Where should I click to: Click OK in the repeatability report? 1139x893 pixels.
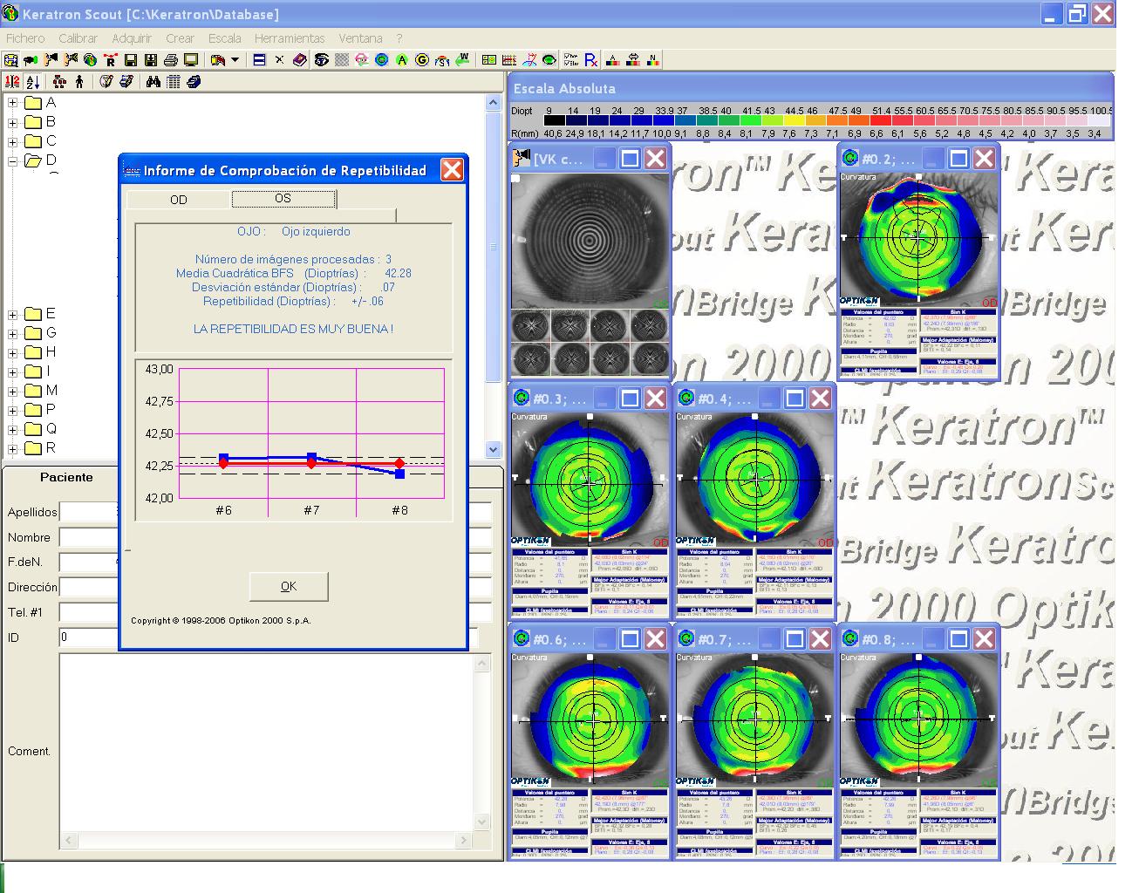[289, 587]
